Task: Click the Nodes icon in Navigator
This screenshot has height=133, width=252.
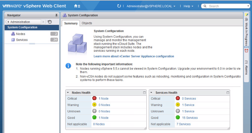Action: click(13, 34)
